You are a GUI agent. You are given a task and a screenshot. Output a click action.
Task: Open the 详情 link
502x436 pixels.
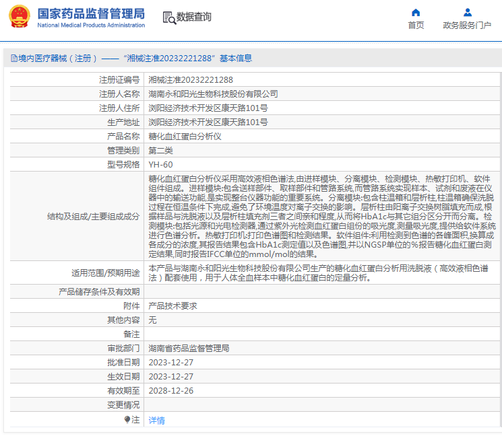point(156,420)
